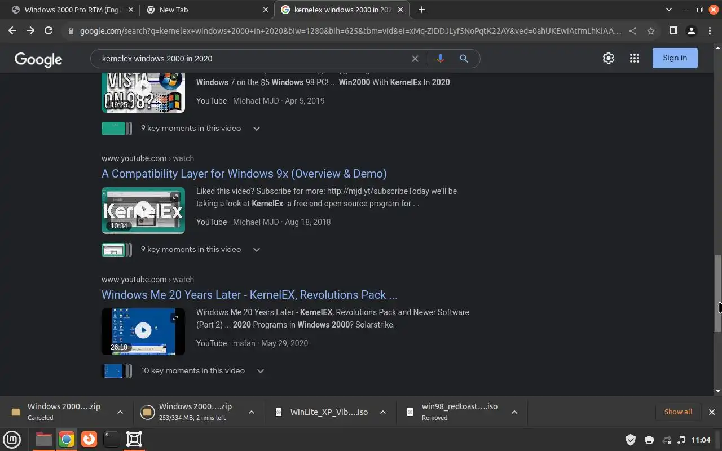Open the WinLite_XP_Vib iso download item
Screen dimensions: 722x451
(323, 412)
